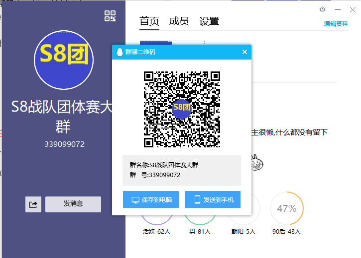Close the 群聊二维码 dialog
This screenshot has height=258, width=361.
coord(244,52)
